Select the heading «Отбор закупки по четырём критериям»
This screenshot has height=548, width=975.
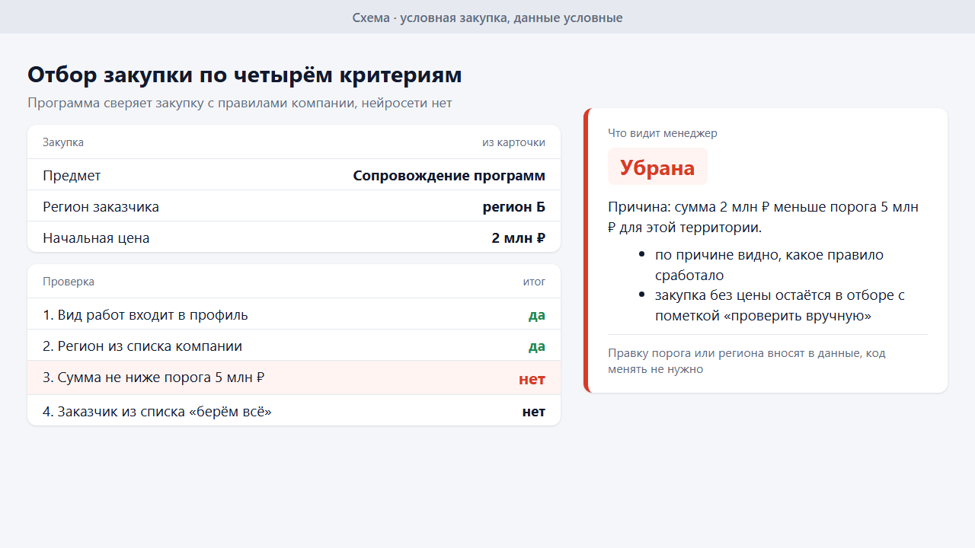pyautogui.click(x=245, y=75)
